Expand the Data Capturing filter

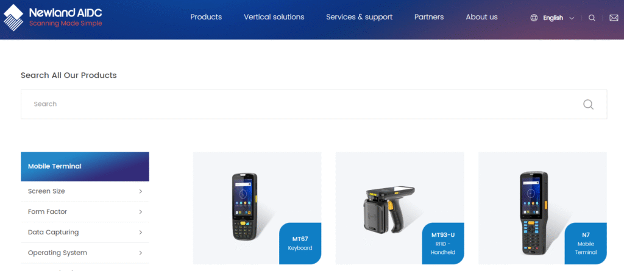coord(85,233)
